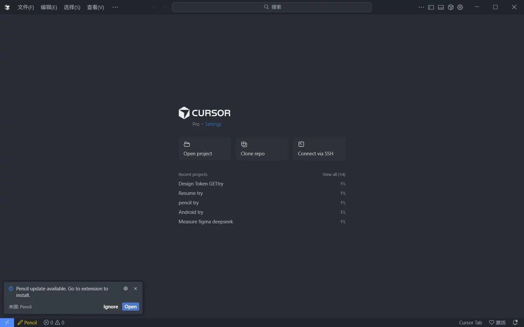Click the back navigation arrow
The image size is (524, 327).
154,7
